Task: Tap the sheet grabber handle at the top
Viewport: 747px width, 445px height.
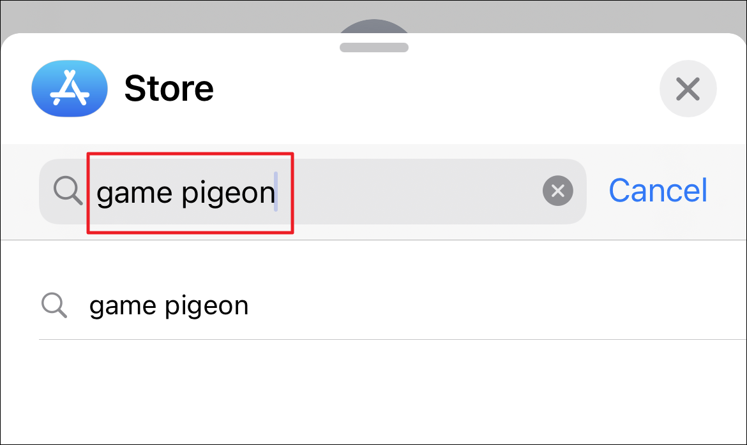Action: (x=374, y=47)
